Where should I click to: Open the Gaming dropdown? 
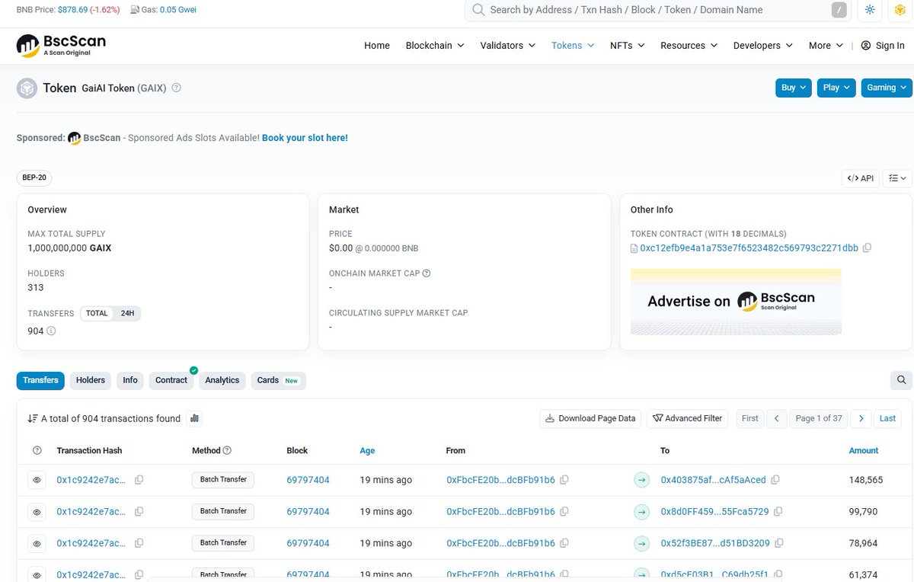887,88
